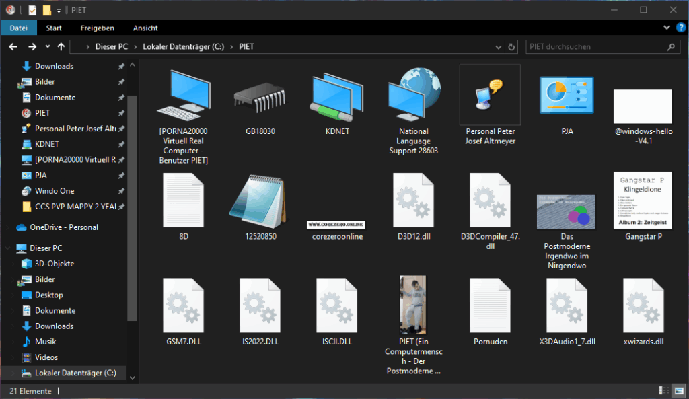Viewport: 689px width, 399px height.
Task: Open the address bar history dropdown
Action: [497, 47]
